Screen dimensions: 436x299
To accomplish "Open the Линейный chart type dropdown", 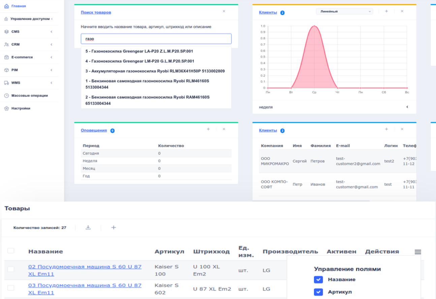I will pos(344,11).
